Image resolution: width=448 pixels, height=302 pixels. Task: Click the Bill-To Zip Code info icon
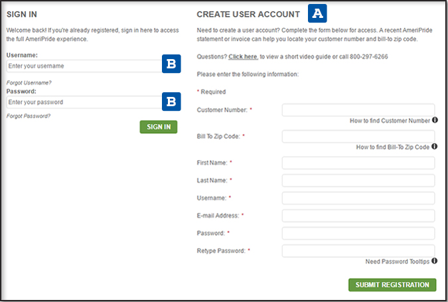435,147
